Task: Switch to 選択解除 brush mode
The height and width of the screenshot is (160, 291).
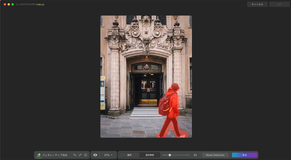Action: [149, 155]
